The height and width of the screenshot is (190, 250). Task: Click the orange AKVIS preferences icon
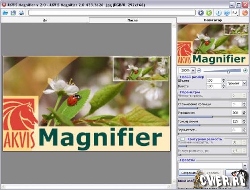pyautogui.click(x=245, y=12)
